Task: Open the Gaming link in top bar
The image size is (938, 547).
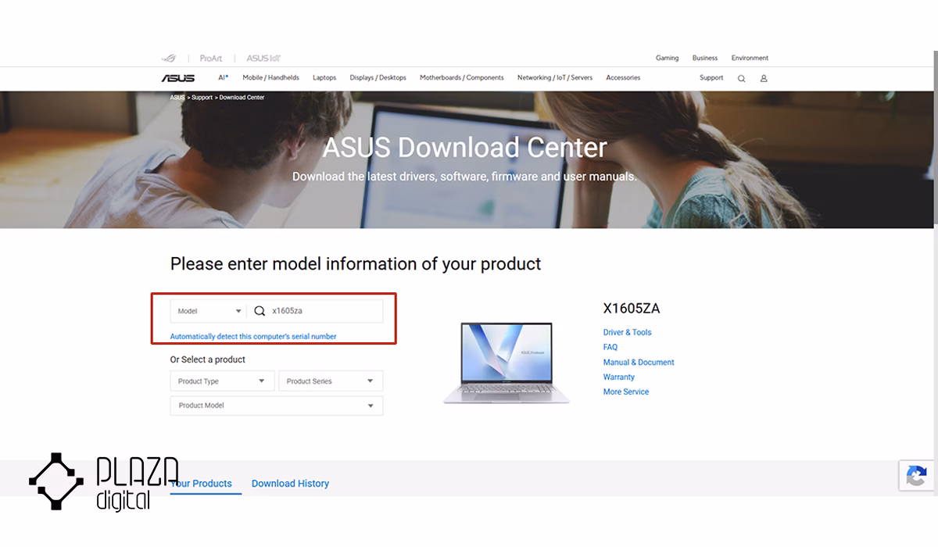Action: [667, 58]
